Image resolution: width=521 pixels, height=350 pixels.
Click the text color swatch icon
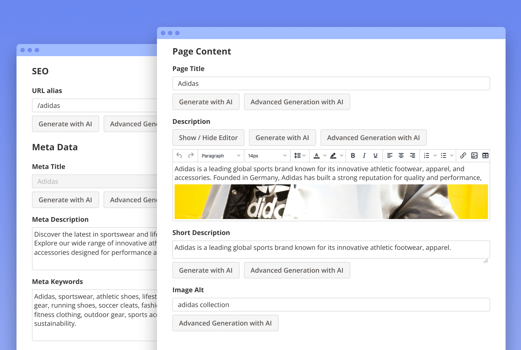317,156
